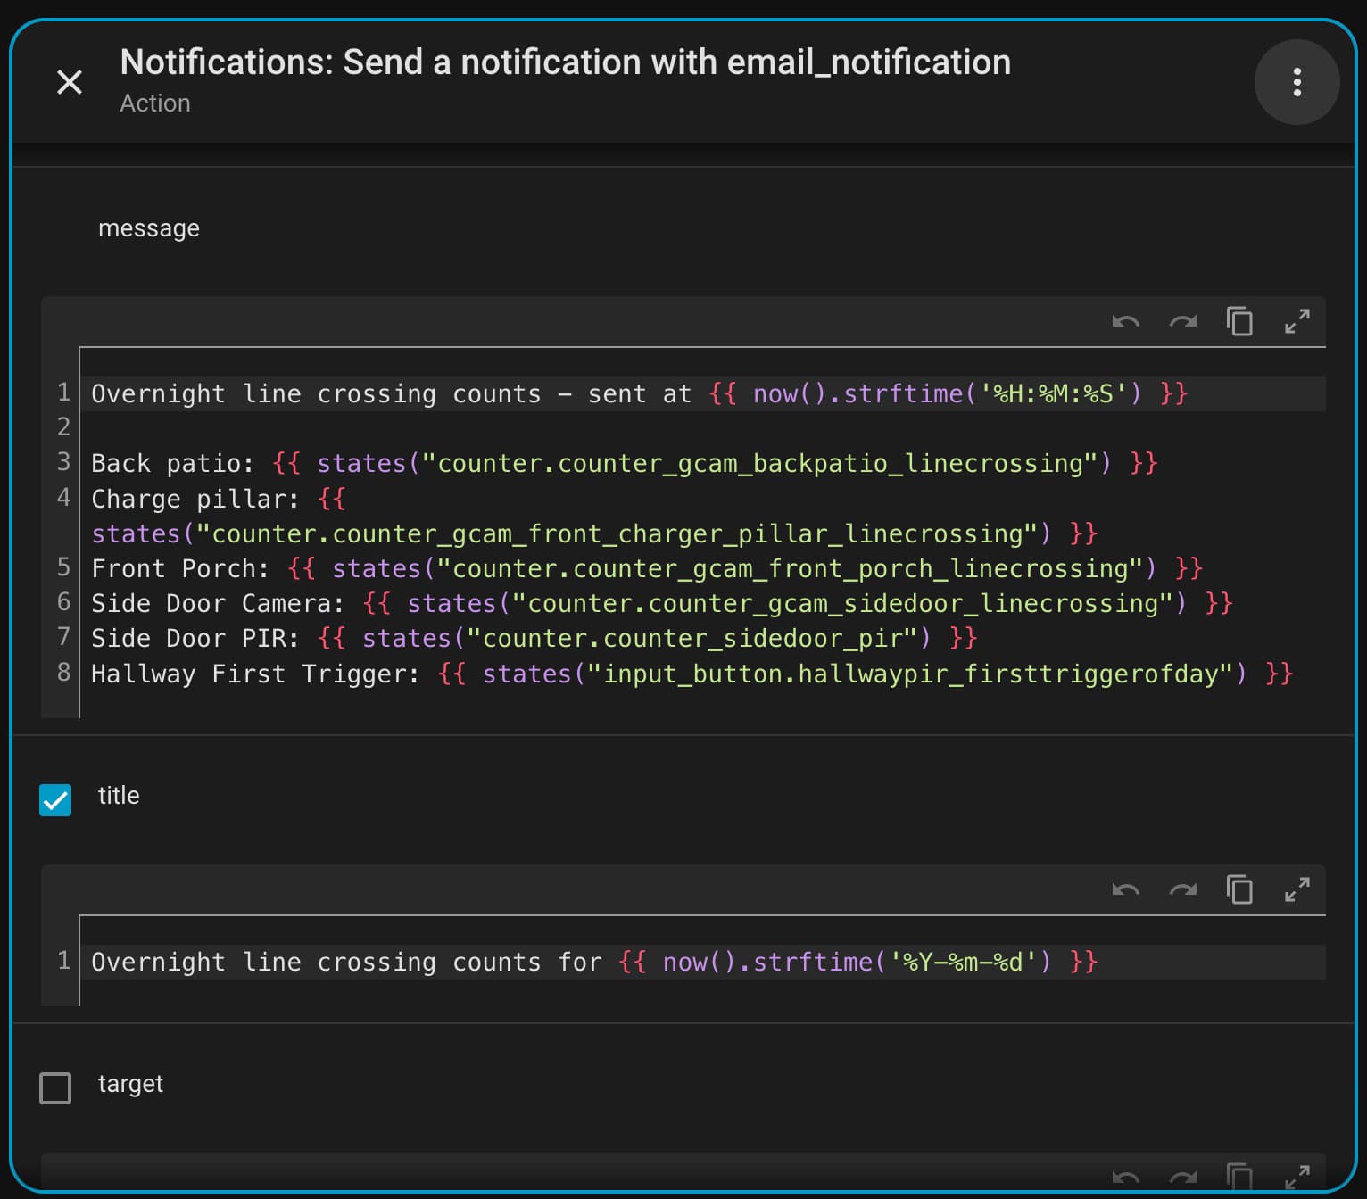Enable the target checkbox
The image size is (1367, 1199).
pos(55,1087)
